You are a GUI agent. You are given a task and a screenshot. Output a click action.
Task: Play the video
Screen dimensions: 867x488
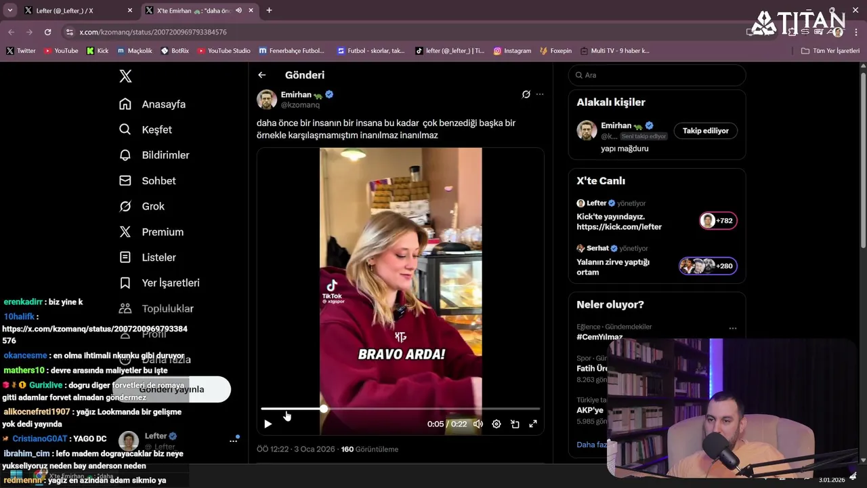(x=268, y=424)
